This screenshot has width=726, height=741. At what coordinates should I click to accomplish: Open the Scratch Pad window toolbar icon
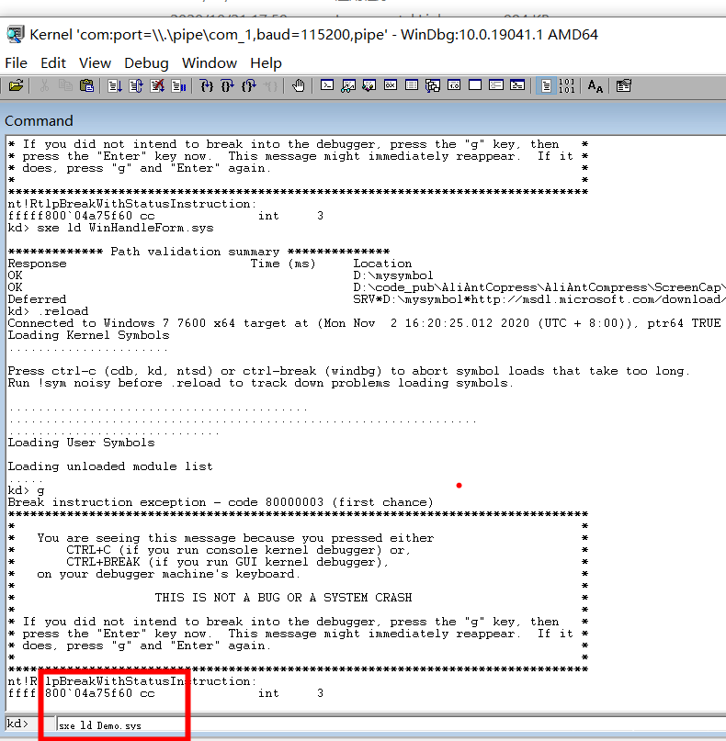(x=475, y=85)
